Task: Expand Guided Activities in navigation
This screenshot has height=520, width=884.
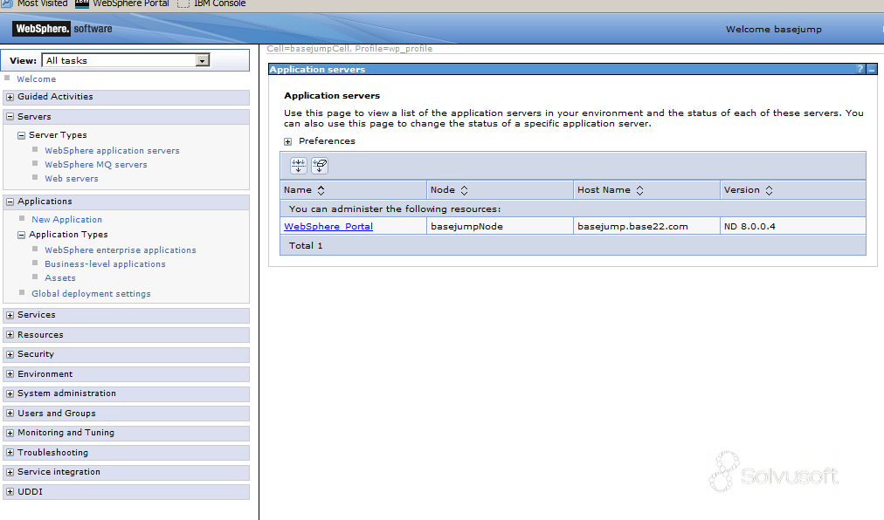Action: pos(10,97)
